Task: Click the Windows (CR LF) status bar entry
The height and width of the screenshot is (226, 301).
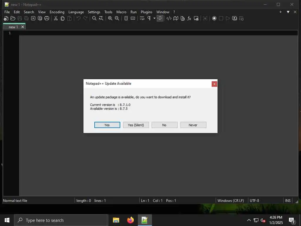Action: pyautogui.click(x=230, y=201)
